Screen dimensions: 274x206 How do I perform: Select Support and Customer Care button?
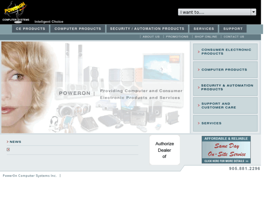pyautogui.click(x=225, y=105)
